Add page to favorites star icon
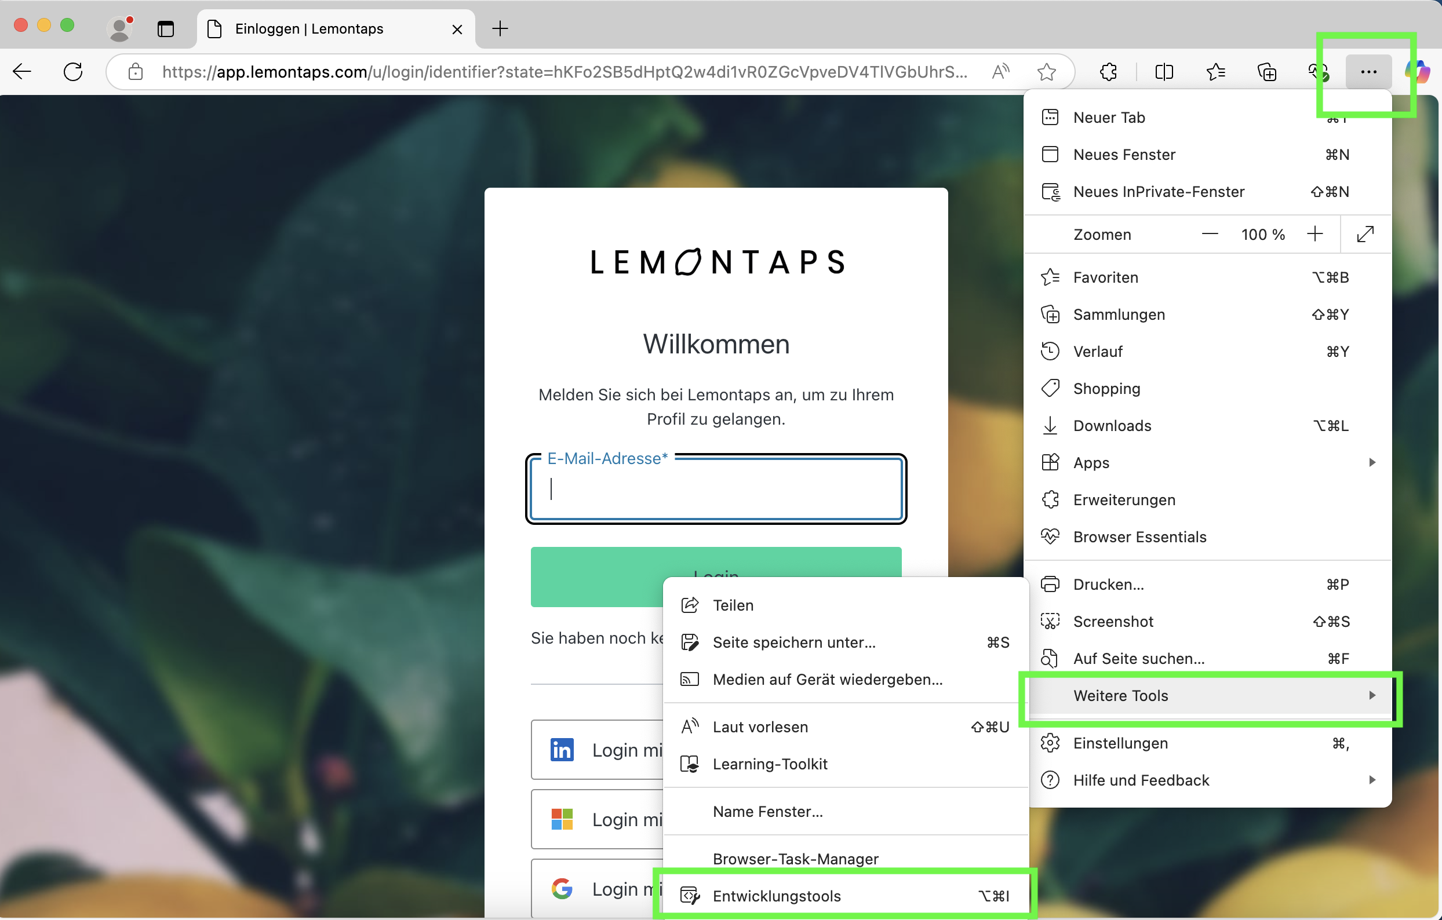The width and height of the screenshot is (1442, 920). coord(1046,72)
